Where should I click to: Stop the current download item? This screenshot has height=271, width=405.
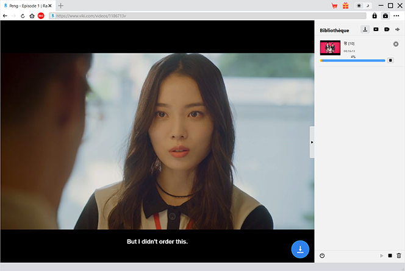(390, 60)
